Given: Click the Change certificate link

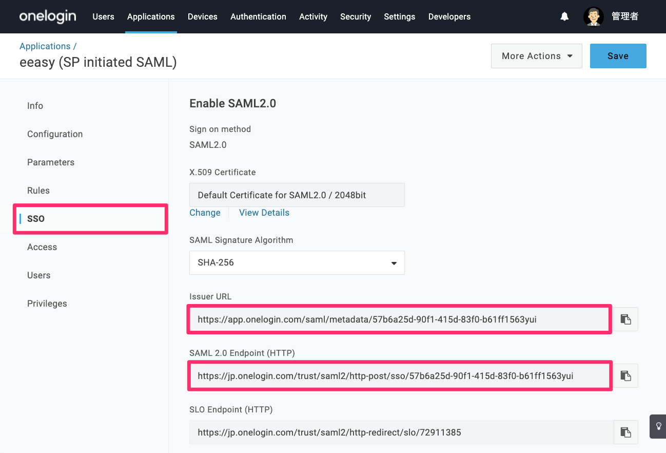Looking at the screenshot, I should click(x=205, y=213).
